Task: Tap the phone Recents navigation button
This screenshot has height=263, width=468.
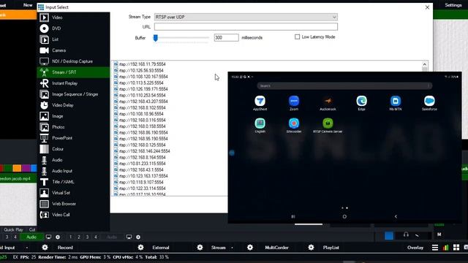Action: tap(293, 216)
